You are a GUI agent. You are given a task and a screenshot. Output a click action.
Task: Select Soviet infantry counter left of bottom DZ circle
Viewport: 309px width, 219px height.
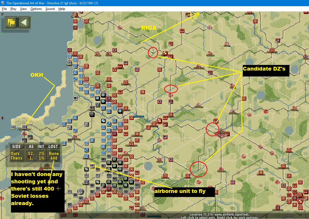(188, 176)
